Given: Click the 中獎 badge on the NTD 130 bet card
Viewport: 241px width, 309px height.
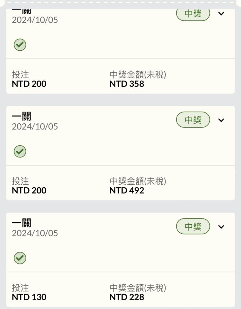Looking at the screenshot, I should [193, 226].
